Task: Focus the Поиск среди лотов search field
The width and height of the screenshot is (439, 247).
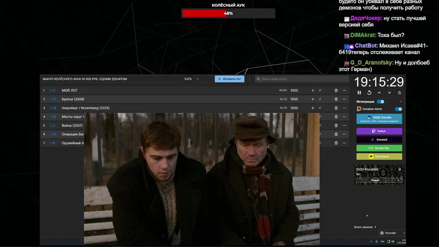Action: pos(302,79)
